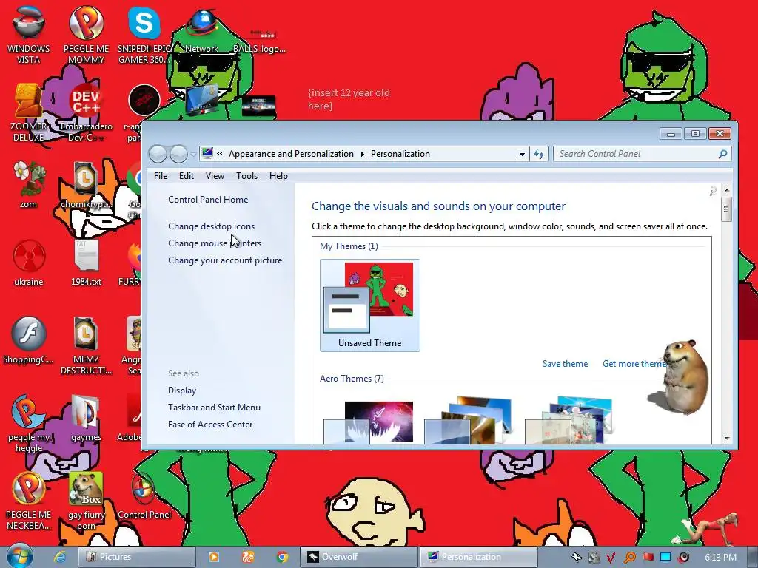Viewport: 758px width, 568px height.
Task: Select the PEGGLE ME MOMMY desktop icon
Action: point(86,34)
